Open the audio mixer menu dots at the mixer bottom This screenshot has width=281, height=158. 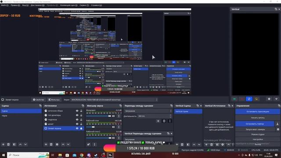pyautogui.click(x=94, y=144)
